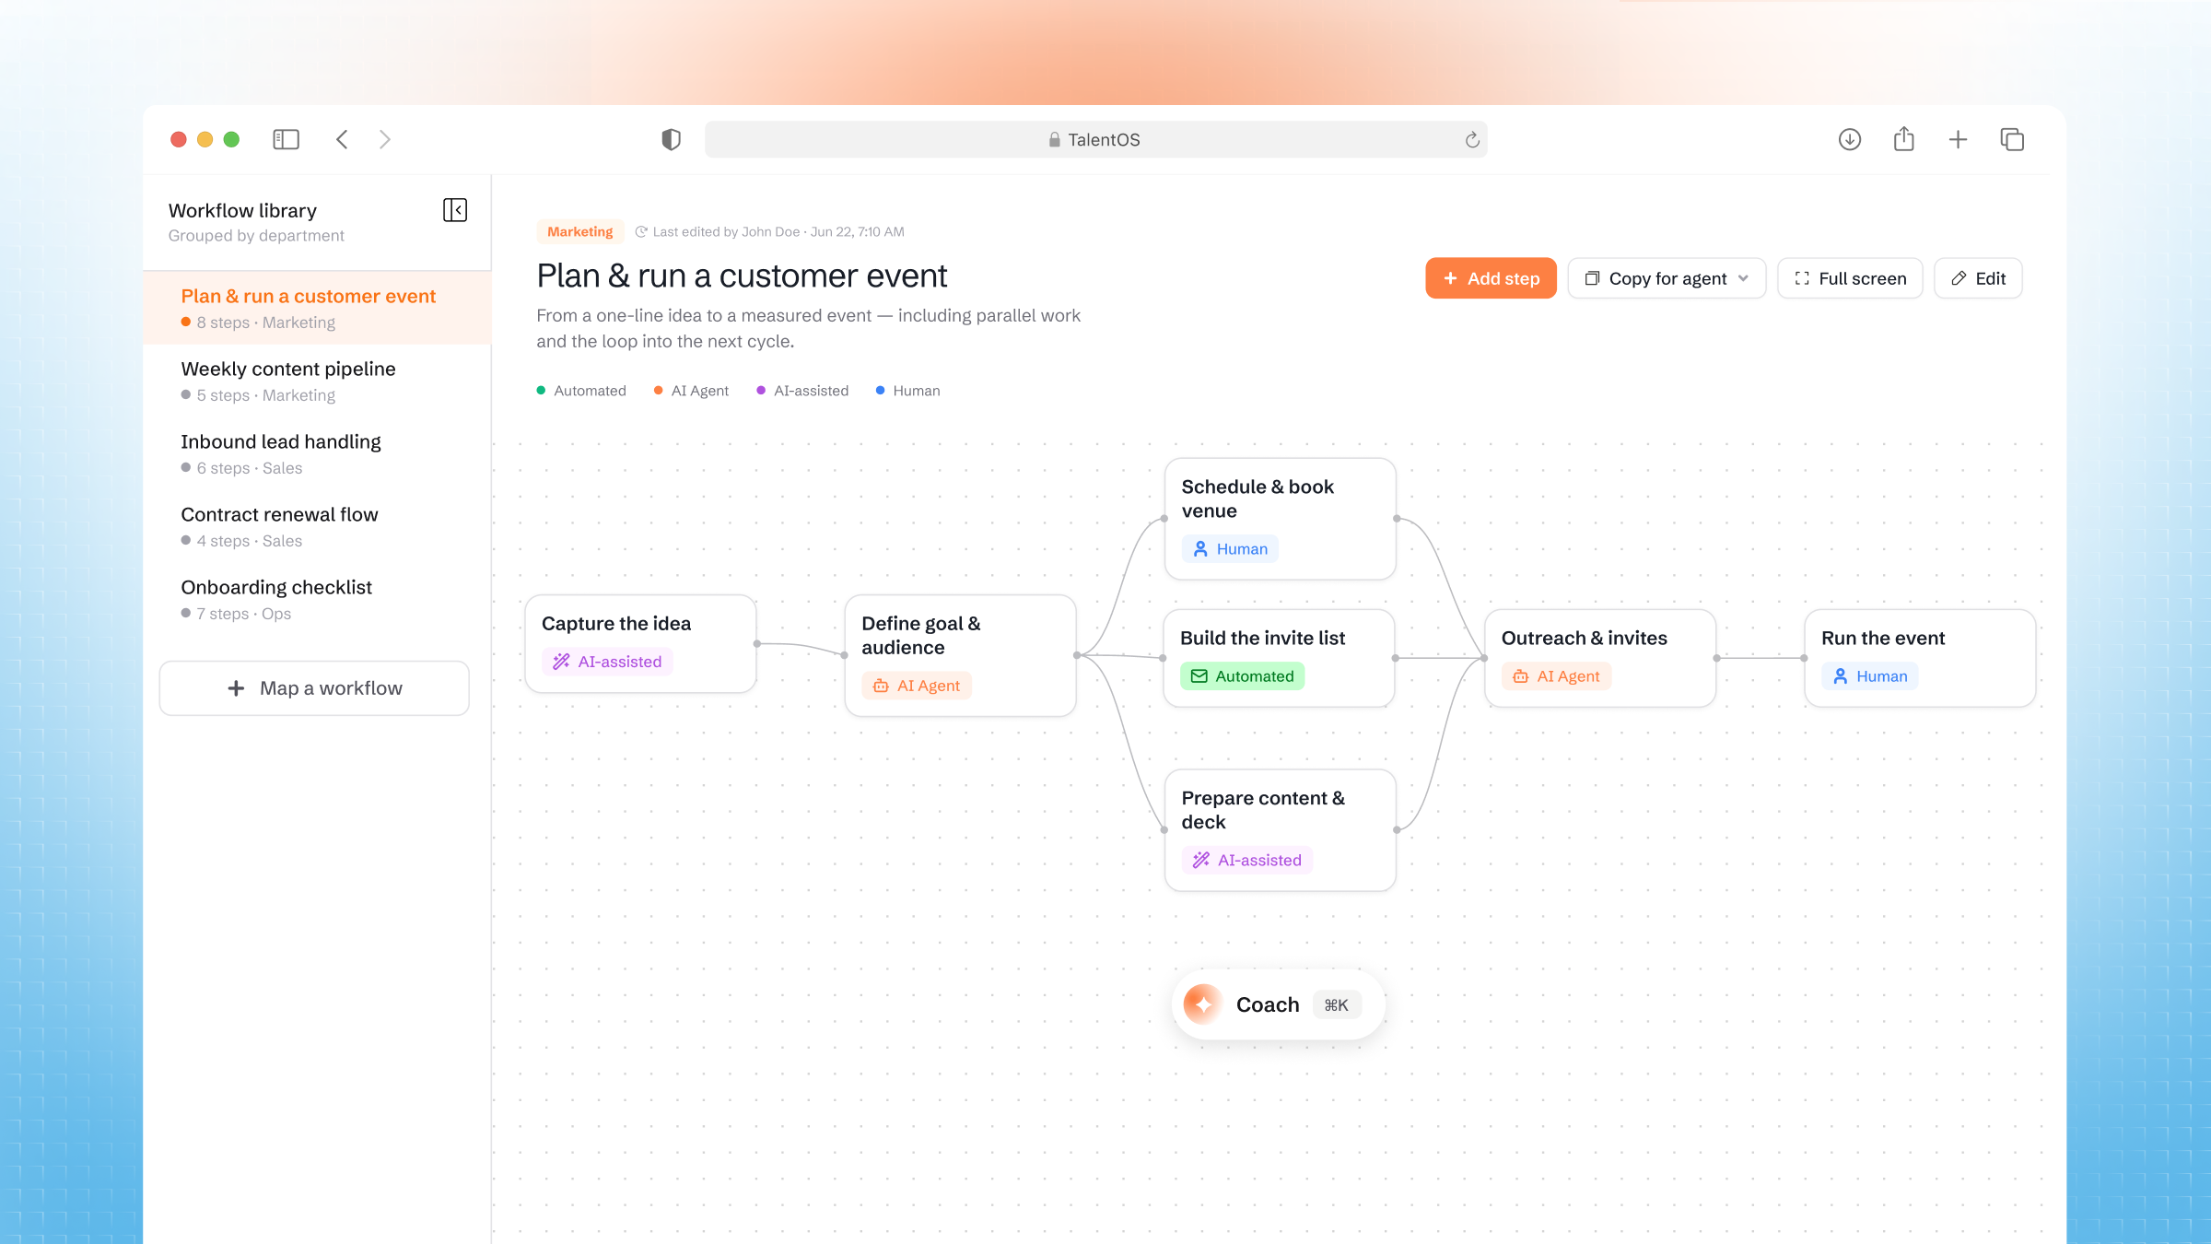Enter Full screen view
The image size is (2211, 1244).
1850,278
